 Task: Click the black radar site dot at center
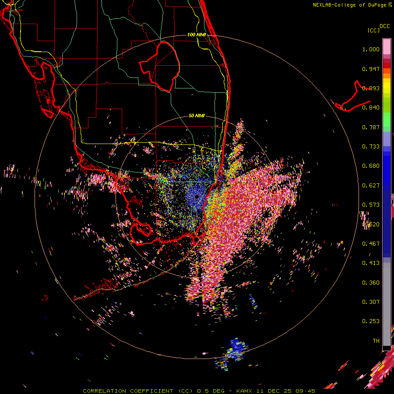(197, 197)
